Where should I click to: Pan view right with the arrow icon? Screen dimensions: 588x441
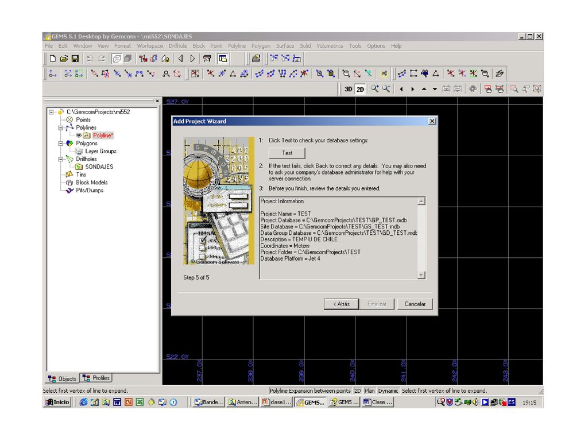pos(412,89)
